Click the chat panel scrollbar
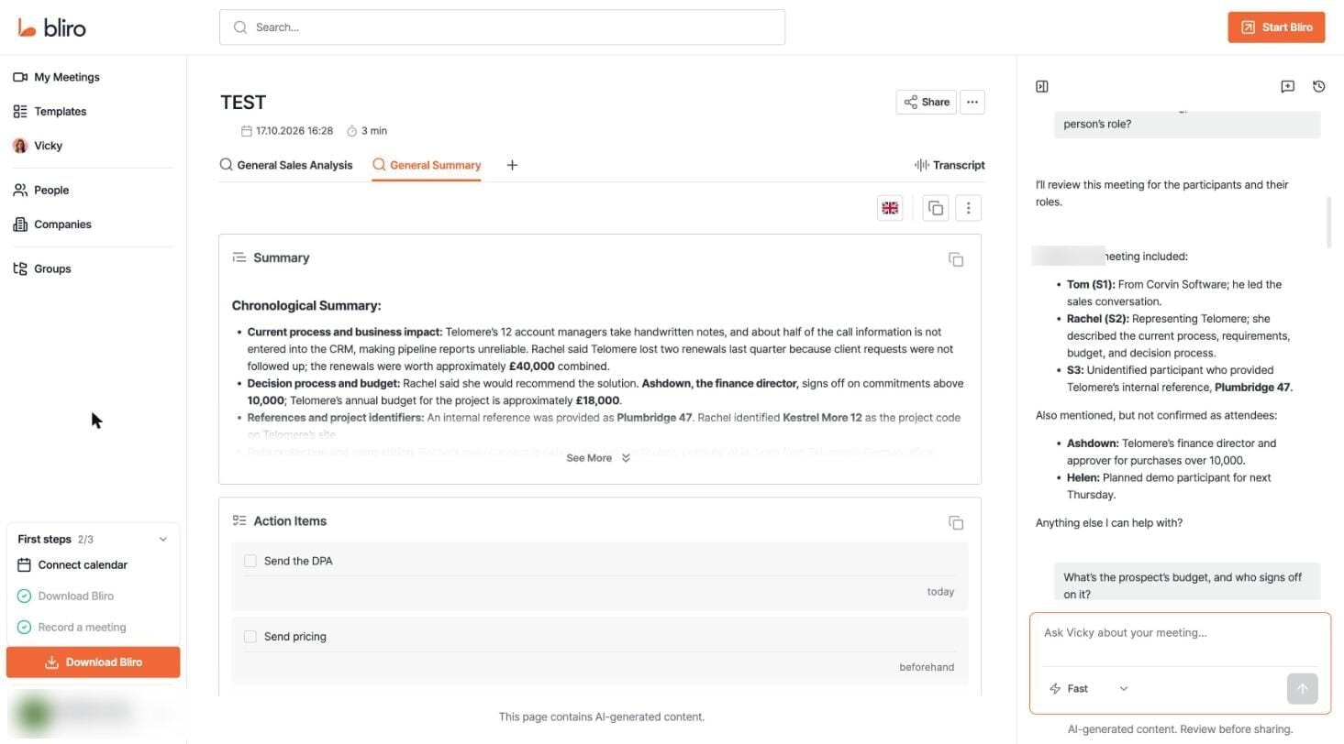The image size is (1344, 744). pos(1328,222)
